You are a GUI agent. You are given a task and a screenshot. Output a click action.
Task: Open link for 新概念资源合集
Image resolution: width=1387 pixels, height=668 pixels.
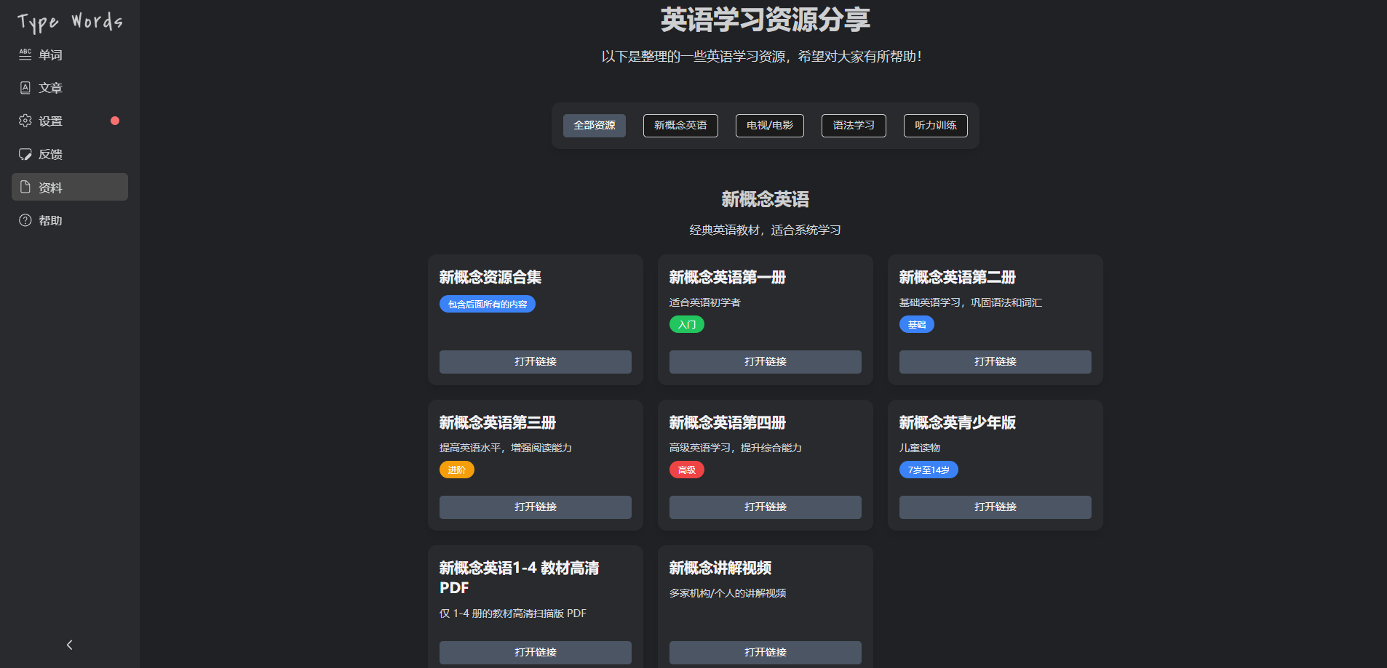[535, 362]
